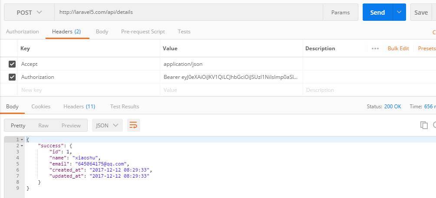This screenshot has width=436, height=198.
Task: Select the response Body tab
Action: coord(12,106)
